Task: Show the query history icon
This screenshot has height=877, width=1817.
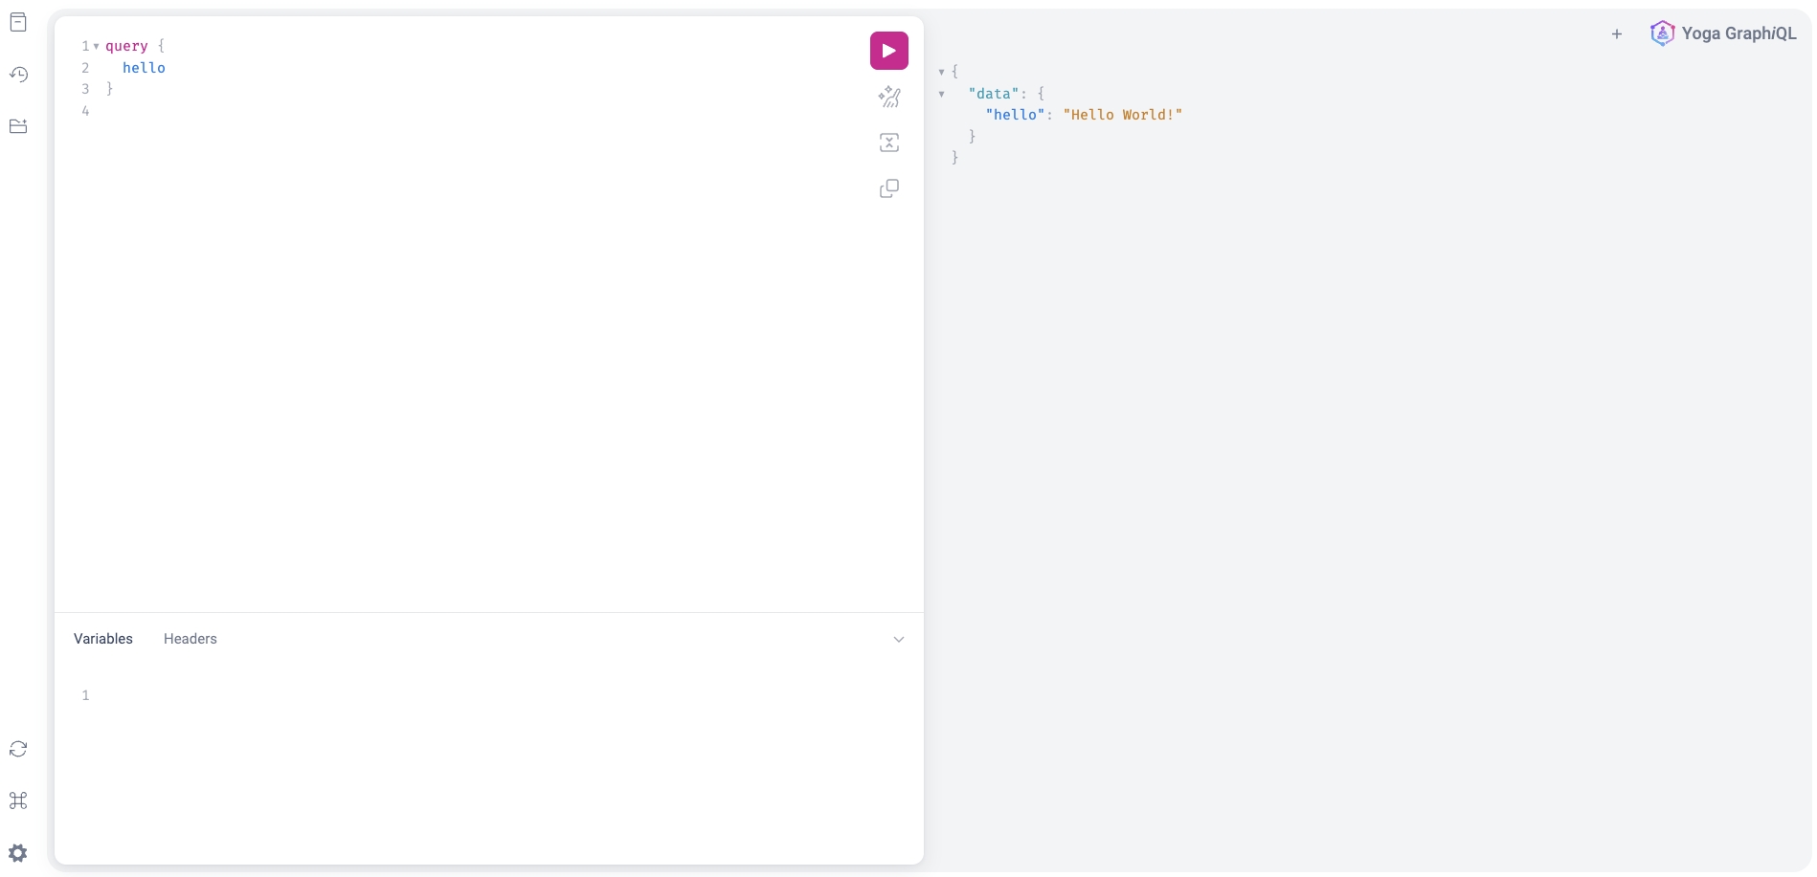Action: coord(18,75)
